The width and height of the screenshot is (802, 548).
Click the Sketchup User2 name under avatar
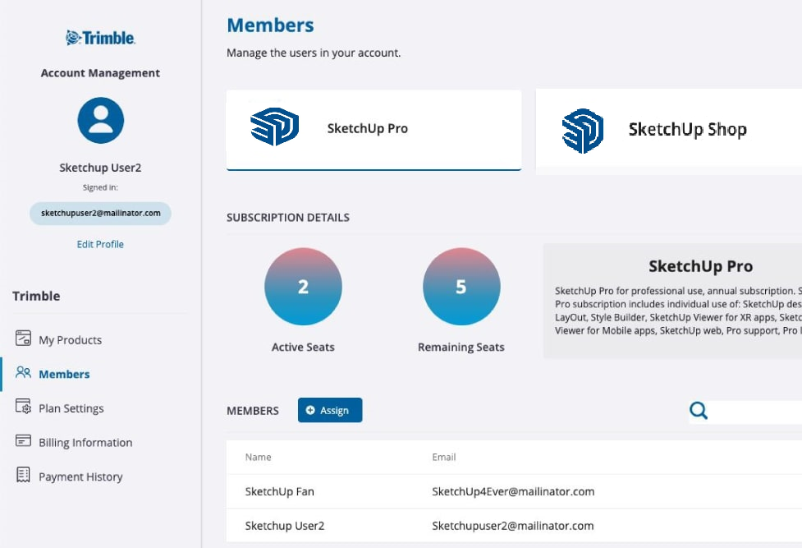click(100, 168)
